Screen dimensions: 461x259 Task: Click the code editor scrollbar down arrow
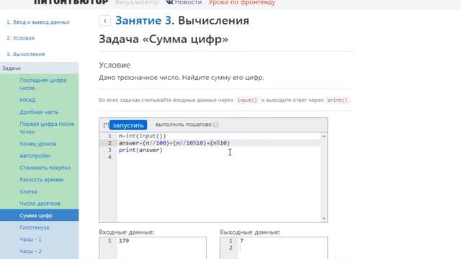click(x=323, y=219)
